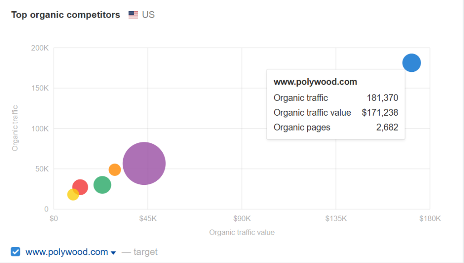Click the 50K y-axis label
This screenshot has height=263, width=464.
(x=42, y=169)
